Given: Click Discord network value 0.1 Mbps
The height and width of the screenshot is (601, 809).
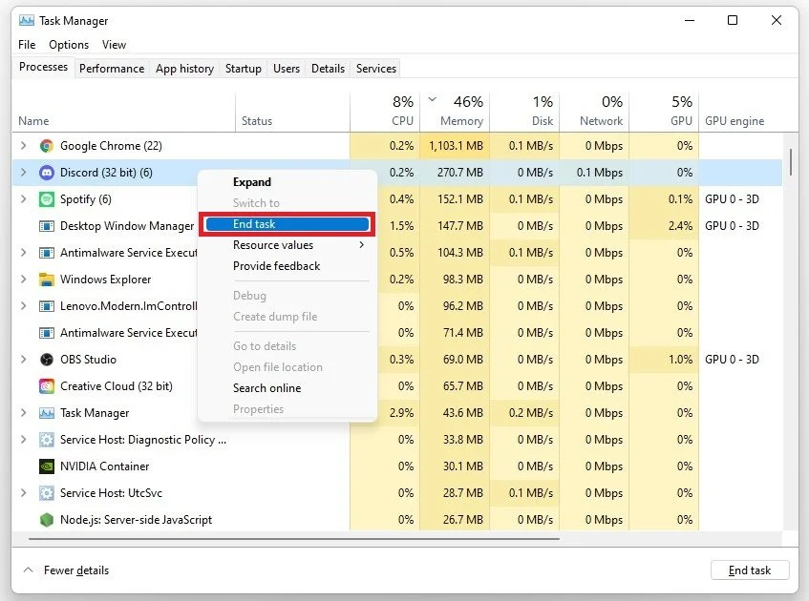Looking at the screenshot, I should tap(600, 173).
